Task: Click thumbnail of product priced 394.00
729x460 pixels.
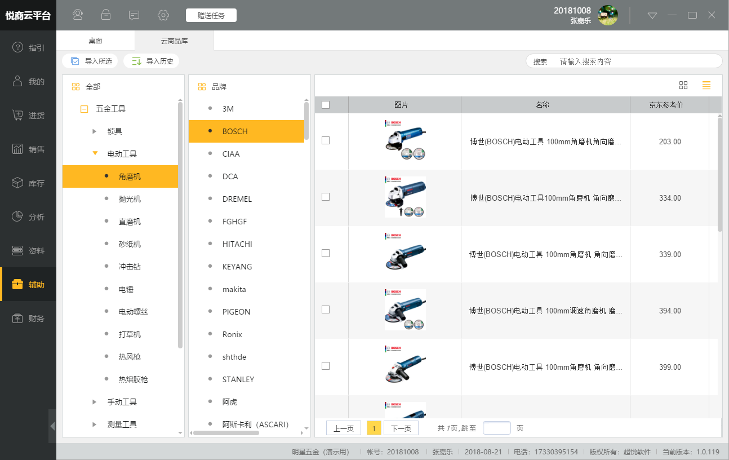Action: [x=405, y=309]
